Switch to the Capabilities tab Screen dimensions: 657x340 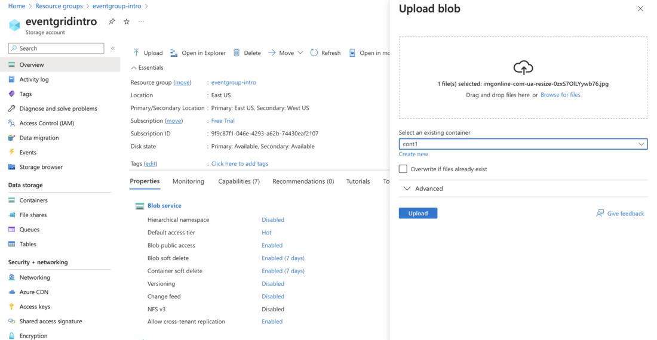pyautogui.click(x=238, y=181)
